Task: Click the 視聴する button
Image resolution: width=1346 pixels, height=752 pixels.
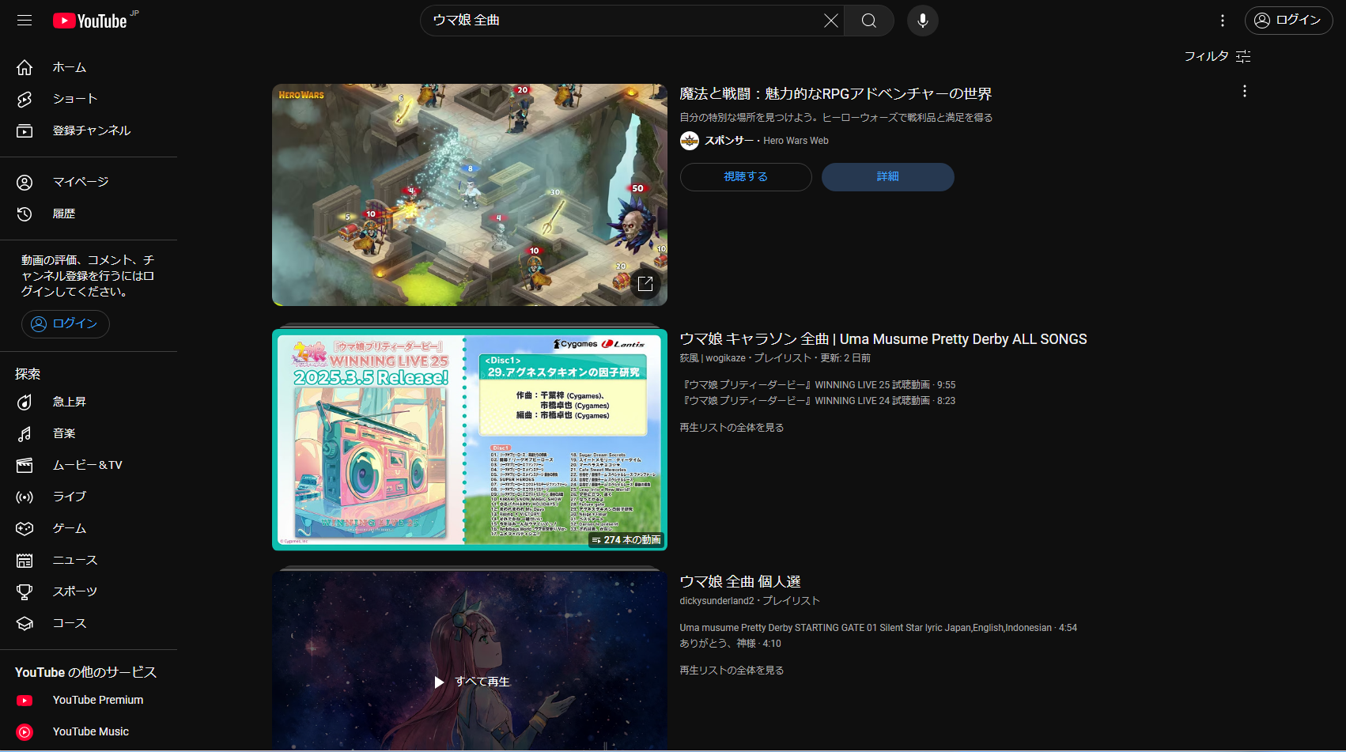Action: pyautogui.click(x=746, y=177)
